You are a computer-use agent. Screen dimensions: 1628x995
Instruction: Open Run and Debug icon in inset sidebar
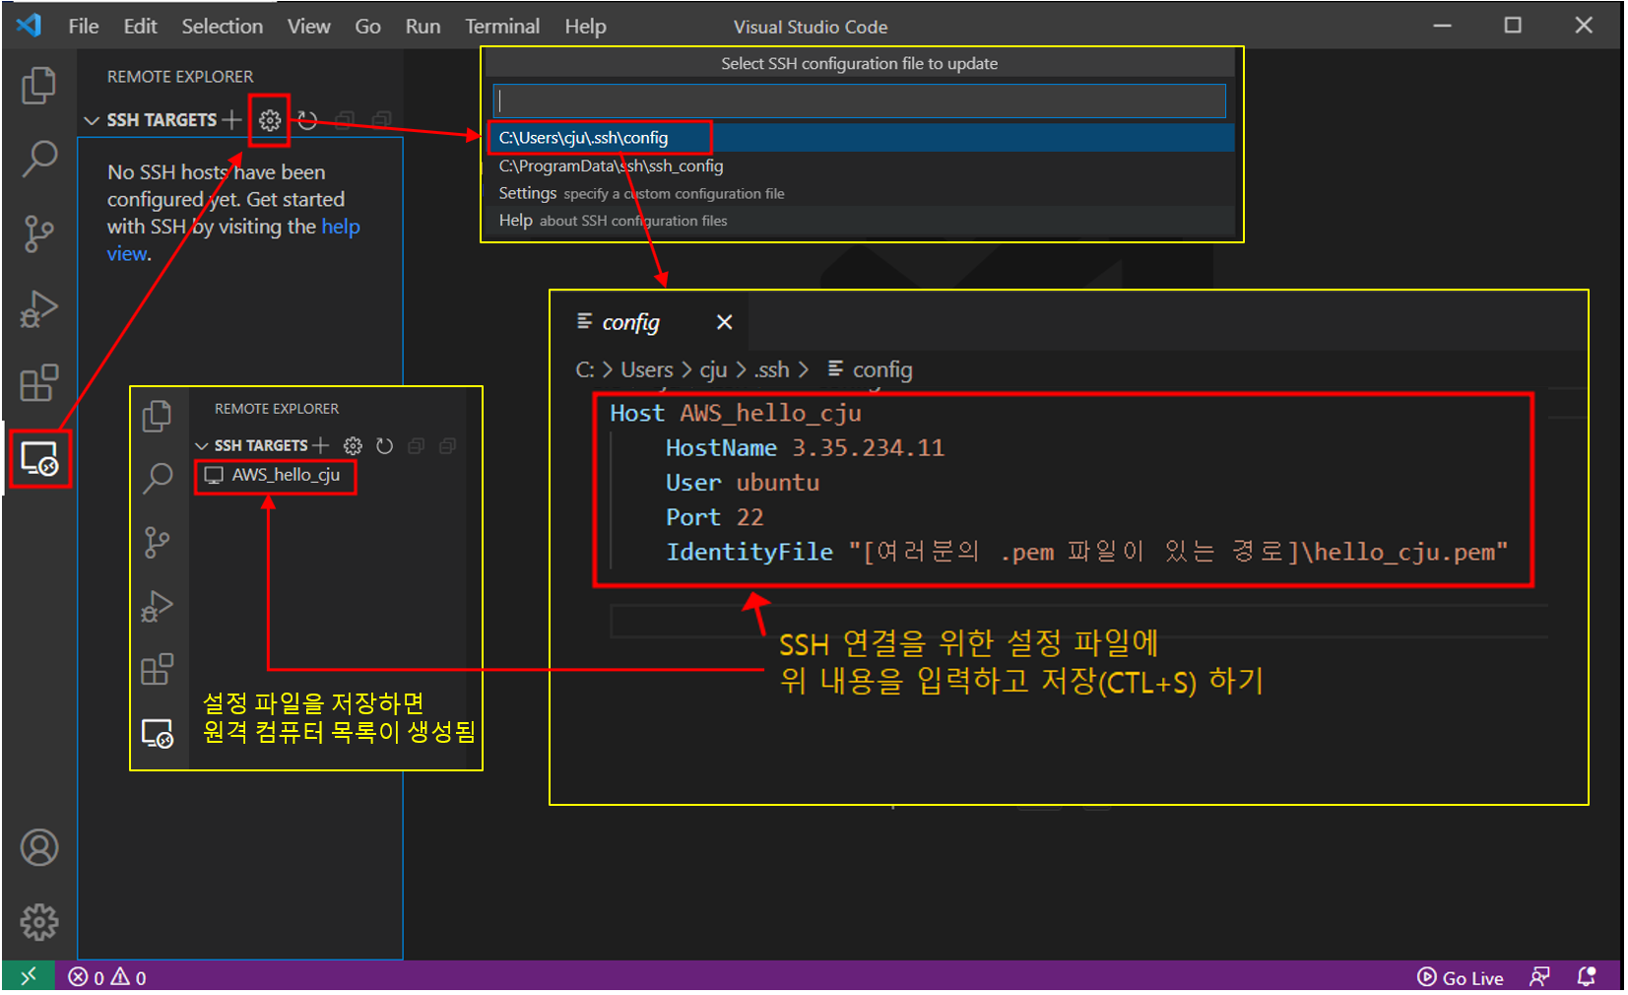click(x=157, y=606)
